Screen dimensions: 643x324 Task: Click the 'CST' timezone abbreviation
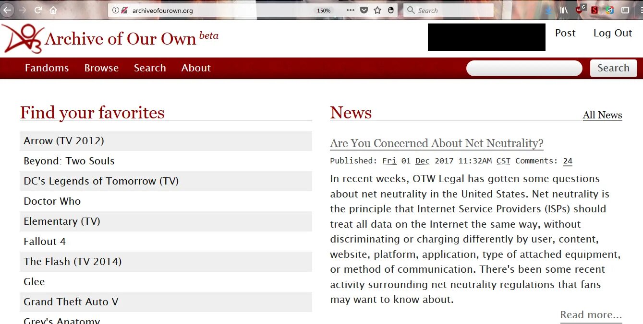point(503,161)
